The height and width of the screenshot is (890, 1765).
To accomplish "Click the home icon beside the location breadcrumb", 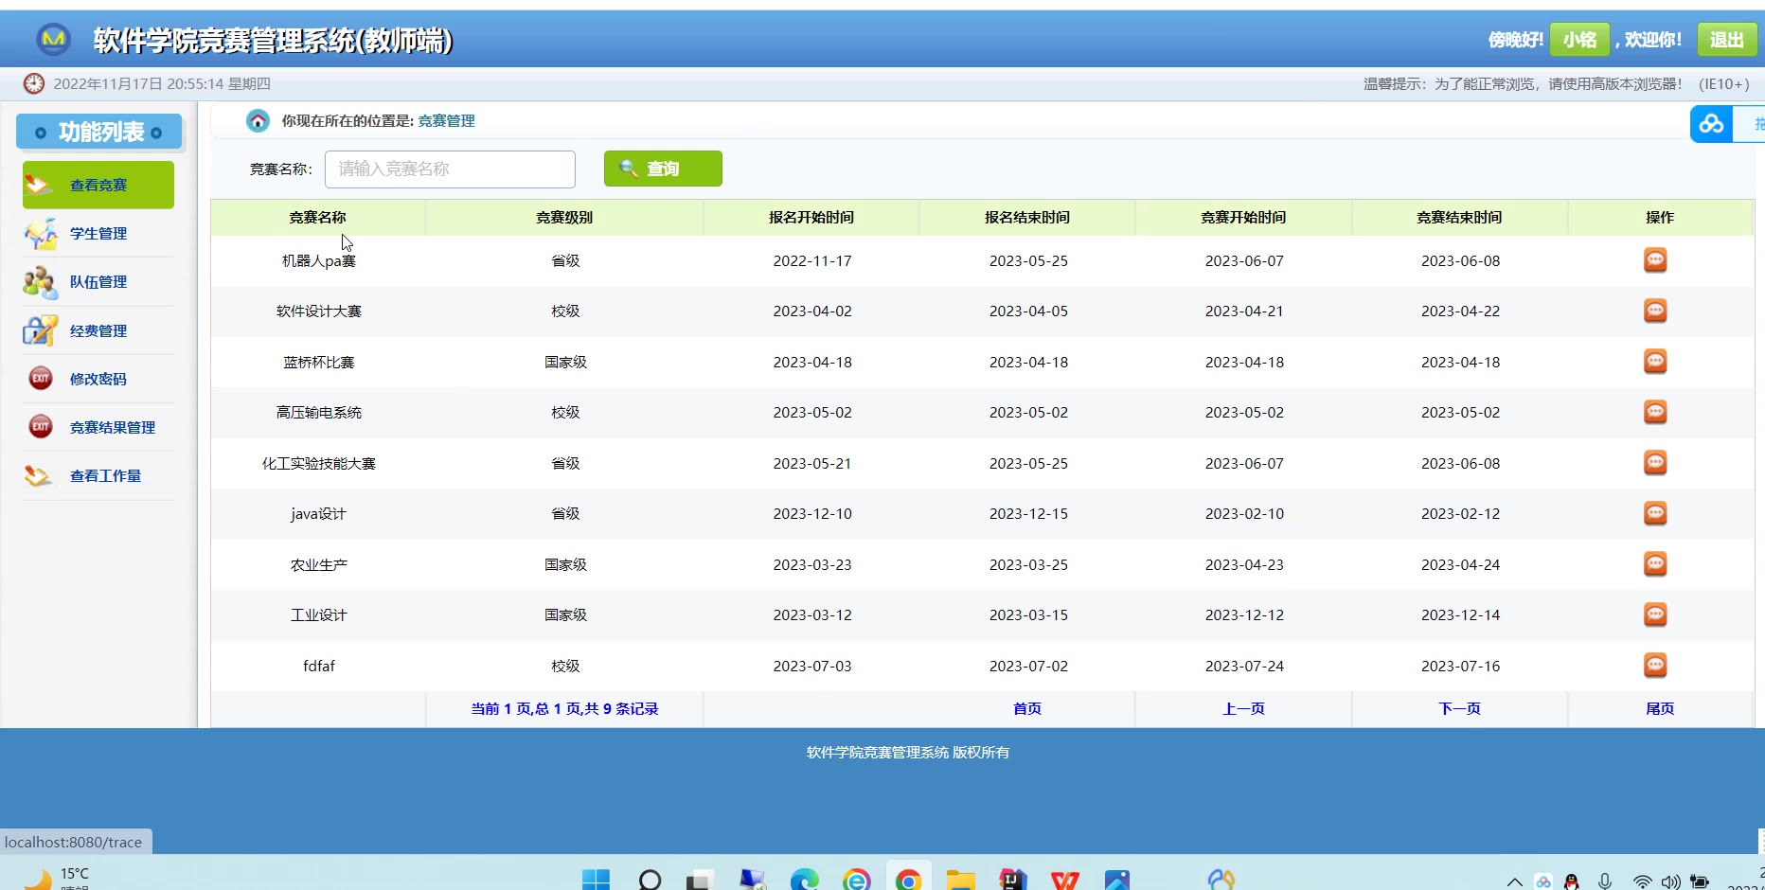I will coord(258,121).
